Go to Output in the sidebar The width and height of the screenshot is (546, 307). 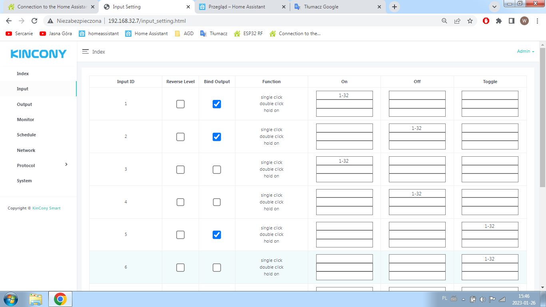click(24, 104)
